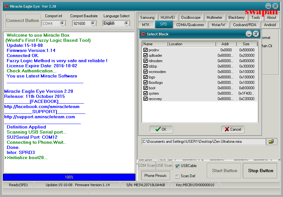Cancel the Select Block dialog
The height and width of the screenshot is (197, 283).
coord(233,129)
